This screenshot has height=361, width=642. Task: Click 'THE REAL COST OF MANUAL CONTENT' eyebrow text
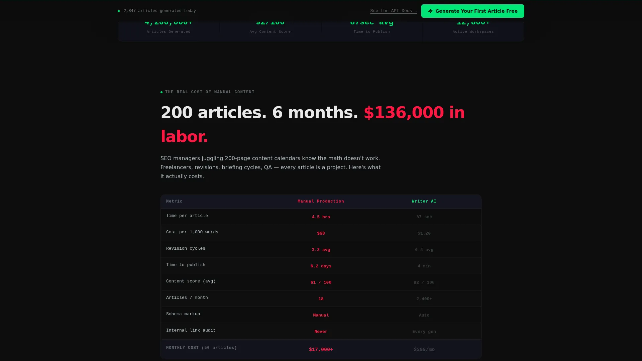[x=210, y=92]
